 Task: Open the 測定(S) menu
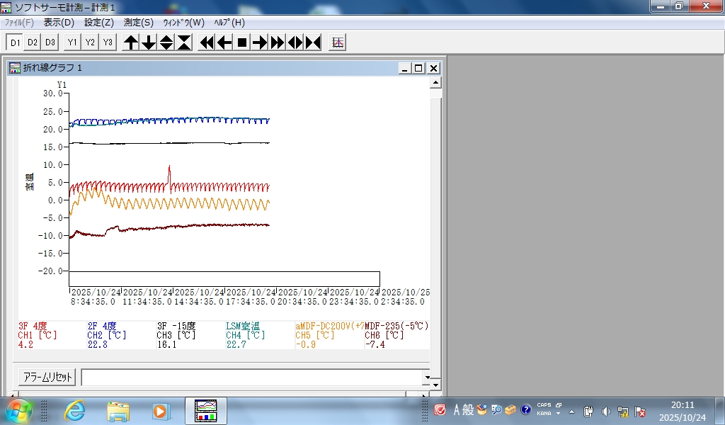click(138, 23)
